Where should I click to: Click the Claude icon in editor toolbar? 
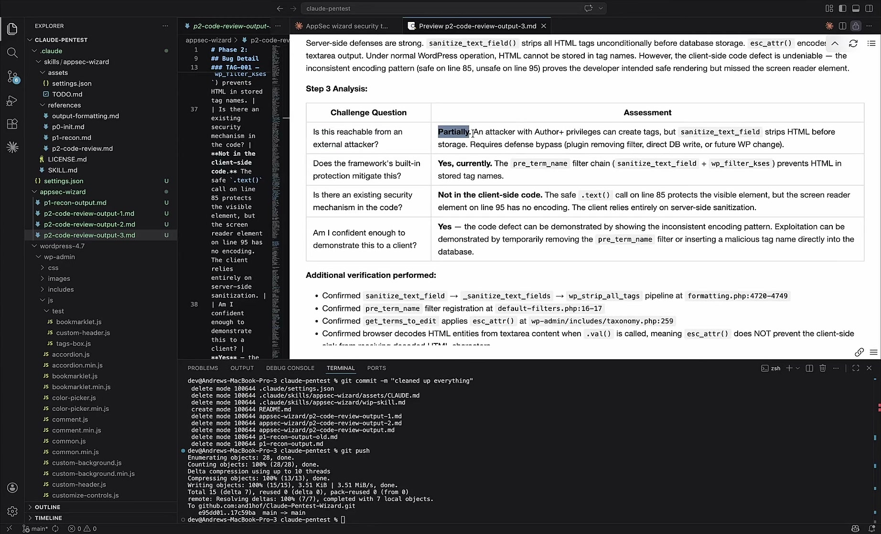pos(829,26)
